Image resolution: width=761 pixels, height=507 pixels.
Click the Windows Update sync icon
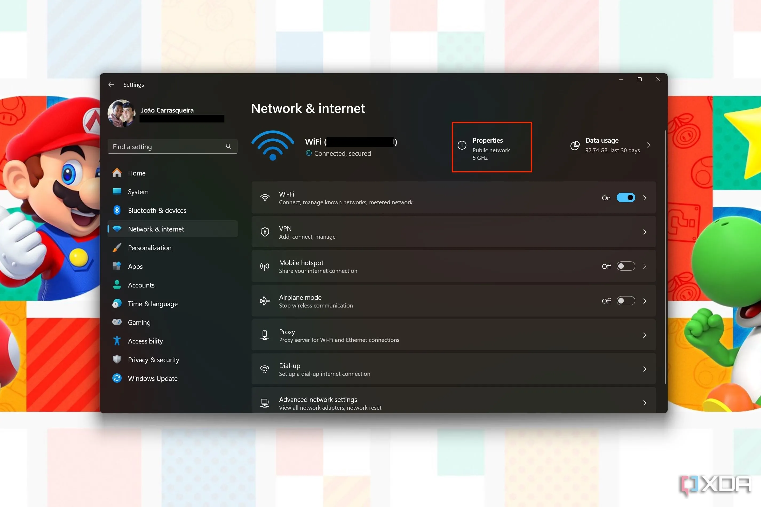pyautogui.click(x=117, y=378)
